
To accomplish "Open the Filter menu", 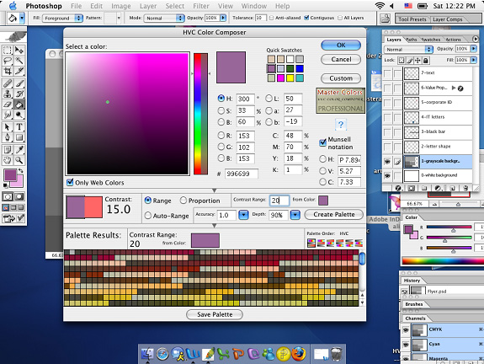I will (201, 6).
